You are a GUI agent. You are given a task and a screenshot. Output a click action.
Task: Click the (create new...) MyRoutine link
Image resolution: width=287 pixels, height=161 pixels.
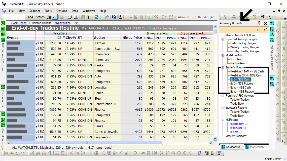tap(239, 124)
